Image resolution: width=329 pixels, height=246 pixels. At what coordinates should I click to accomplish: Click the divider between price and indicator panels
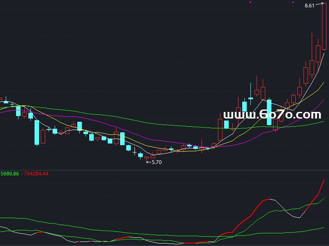pos(164,170)
